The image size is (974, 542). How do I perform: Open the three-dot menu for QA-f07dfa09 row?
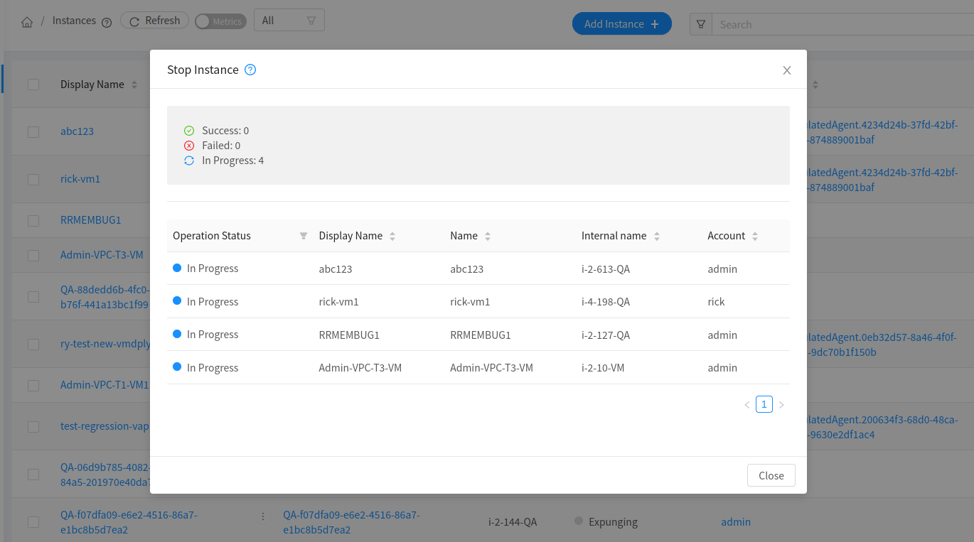pyautogui.click(x=263, y=516)
